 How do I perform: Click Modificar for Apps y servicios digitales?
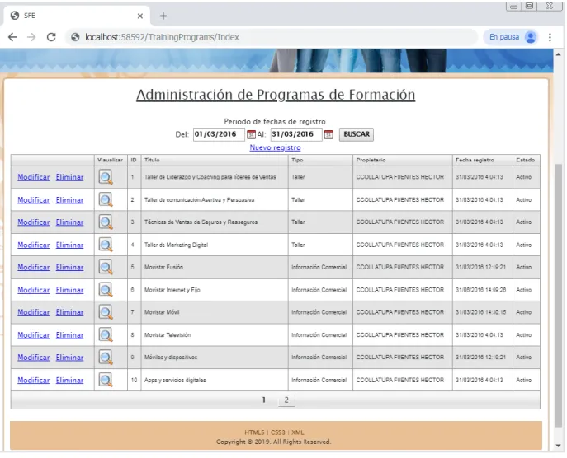tap(34, 381)
